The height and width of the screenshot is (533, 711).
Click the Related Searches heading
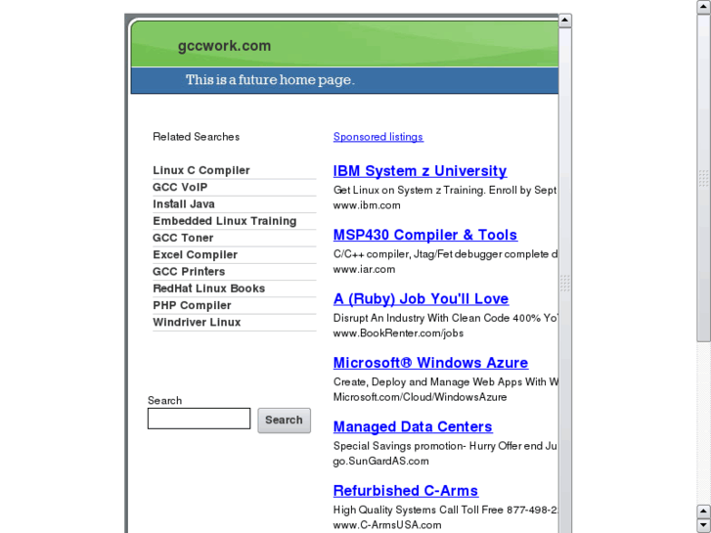(x=196, y=137)
